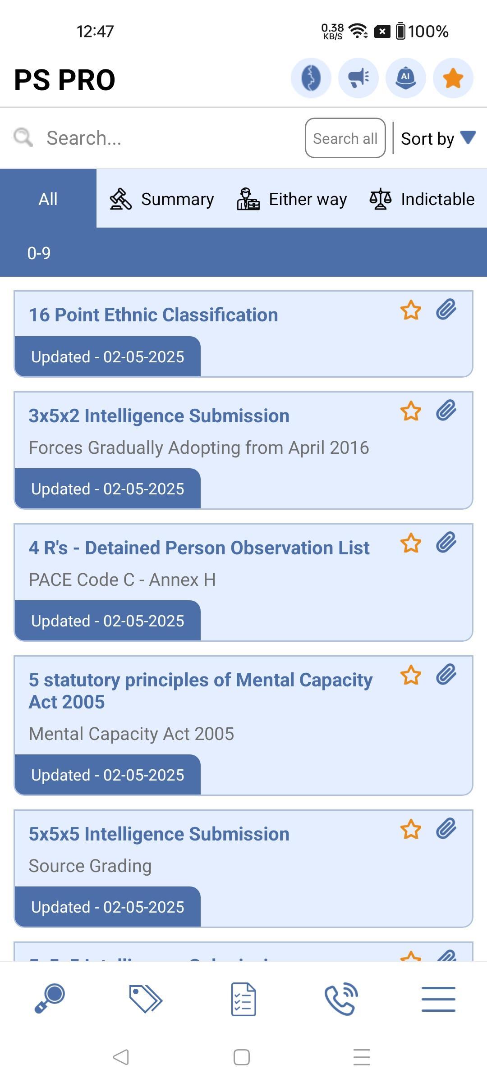Switch to the Summary tab
The width and height of the screenshot is (487, 1087).
point(162,199)
